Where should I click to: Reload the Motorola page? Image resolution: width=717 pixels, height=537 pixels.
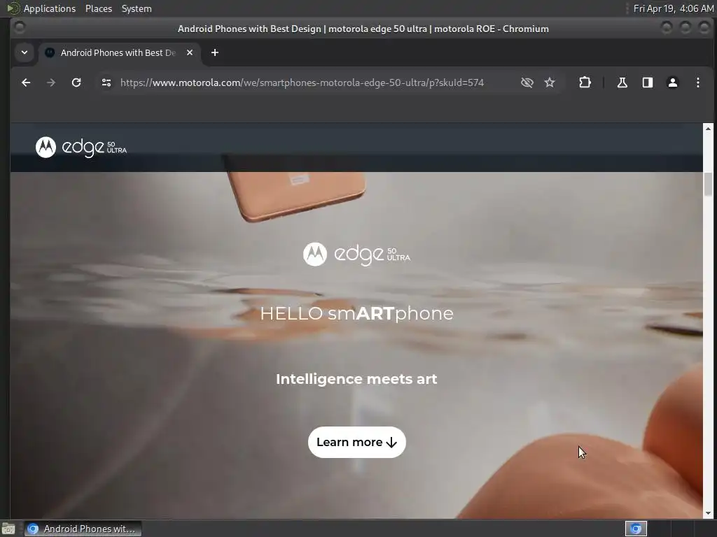[76, 83]
